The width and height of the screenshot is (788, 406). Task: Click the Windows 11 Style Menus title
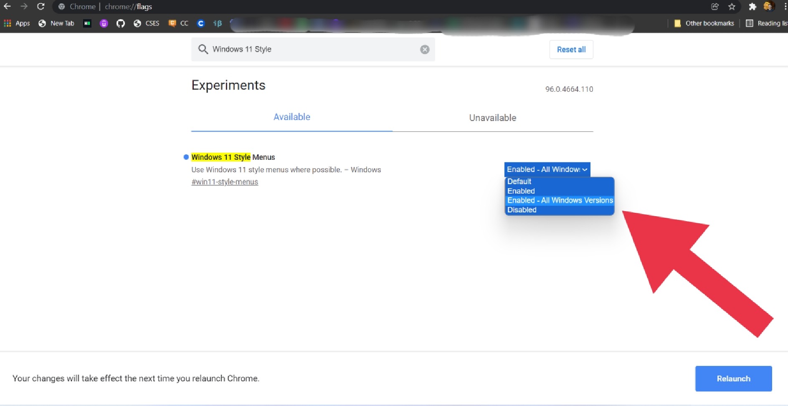tap(233, 157)
